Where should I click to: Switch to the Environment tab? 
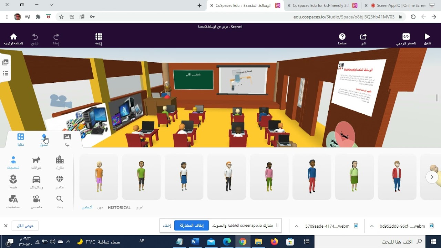pos(67,139)
